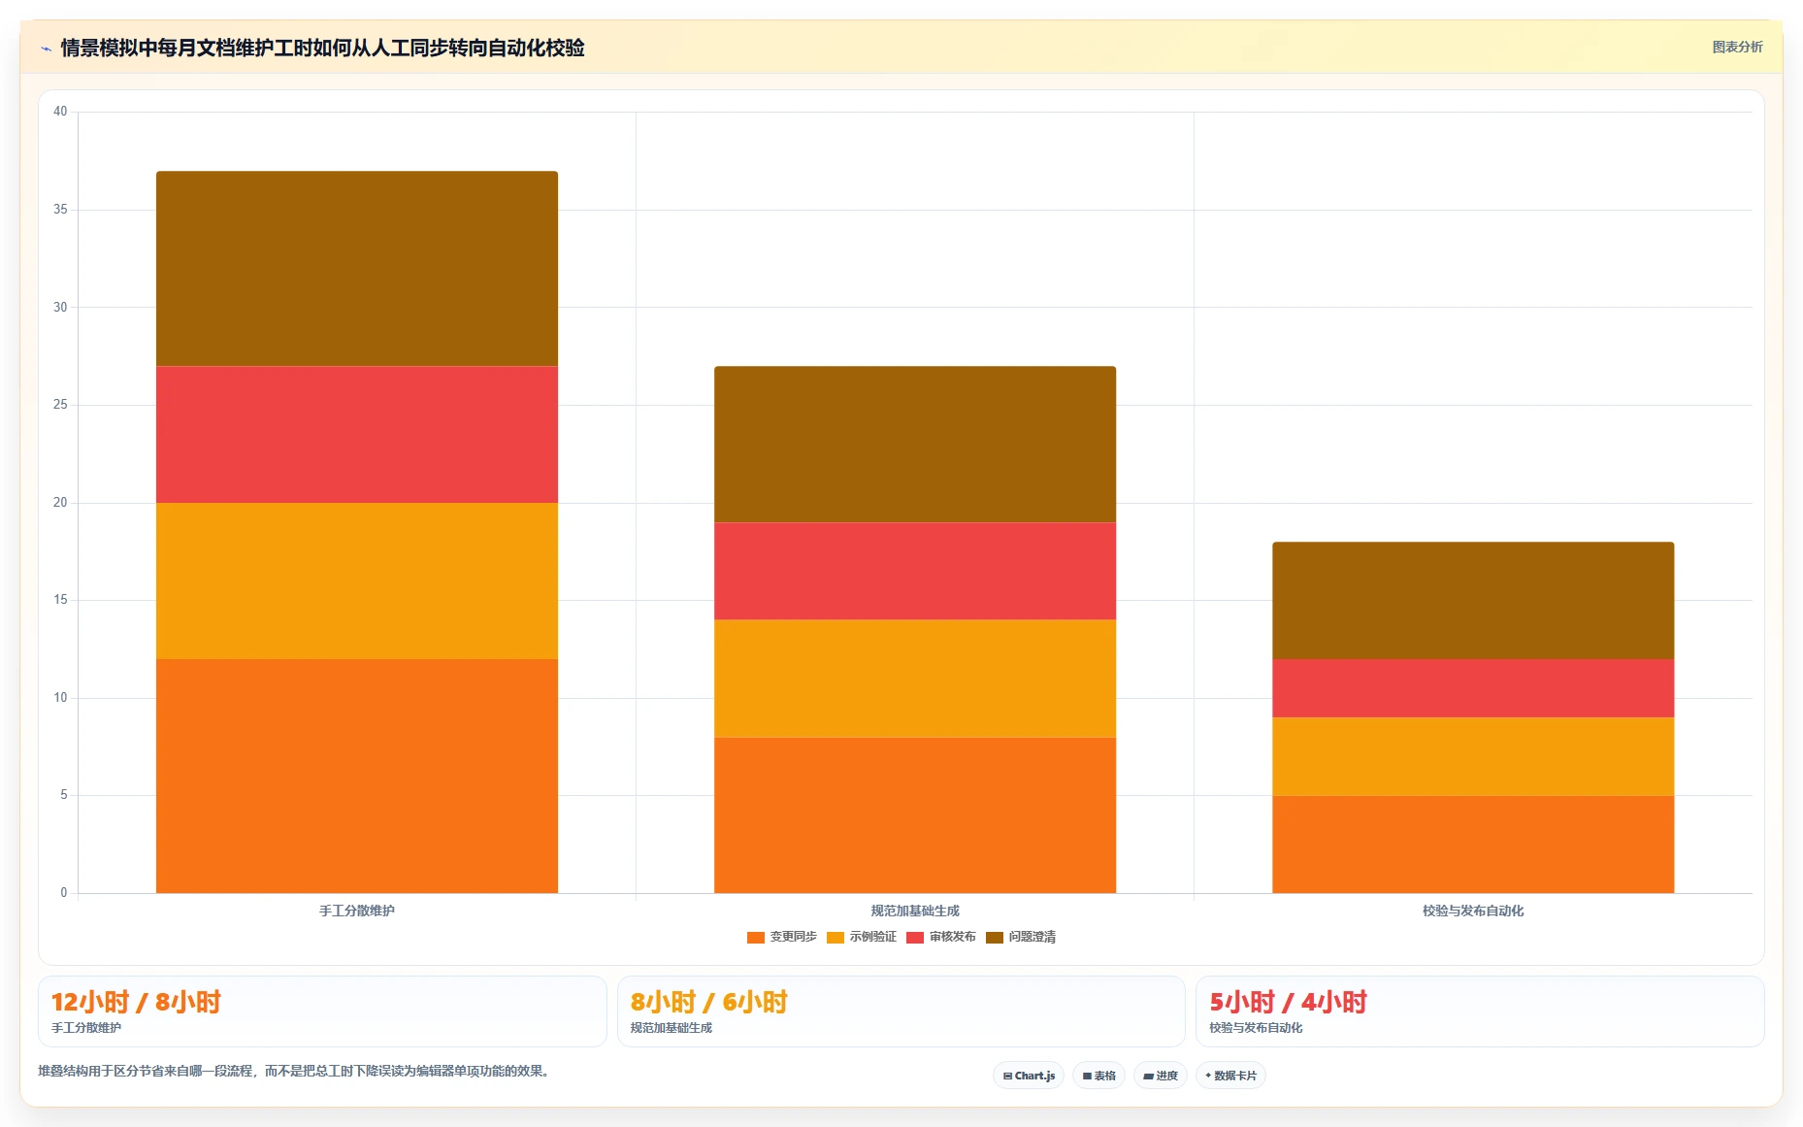Click the y-axis tick label 25
Viewport: 1803px width, 1127px height.
60,405
